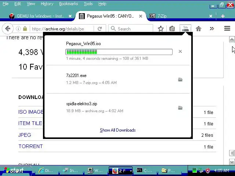Click the red security shield tray icon

pyautogui.click(x=207, y=170)
